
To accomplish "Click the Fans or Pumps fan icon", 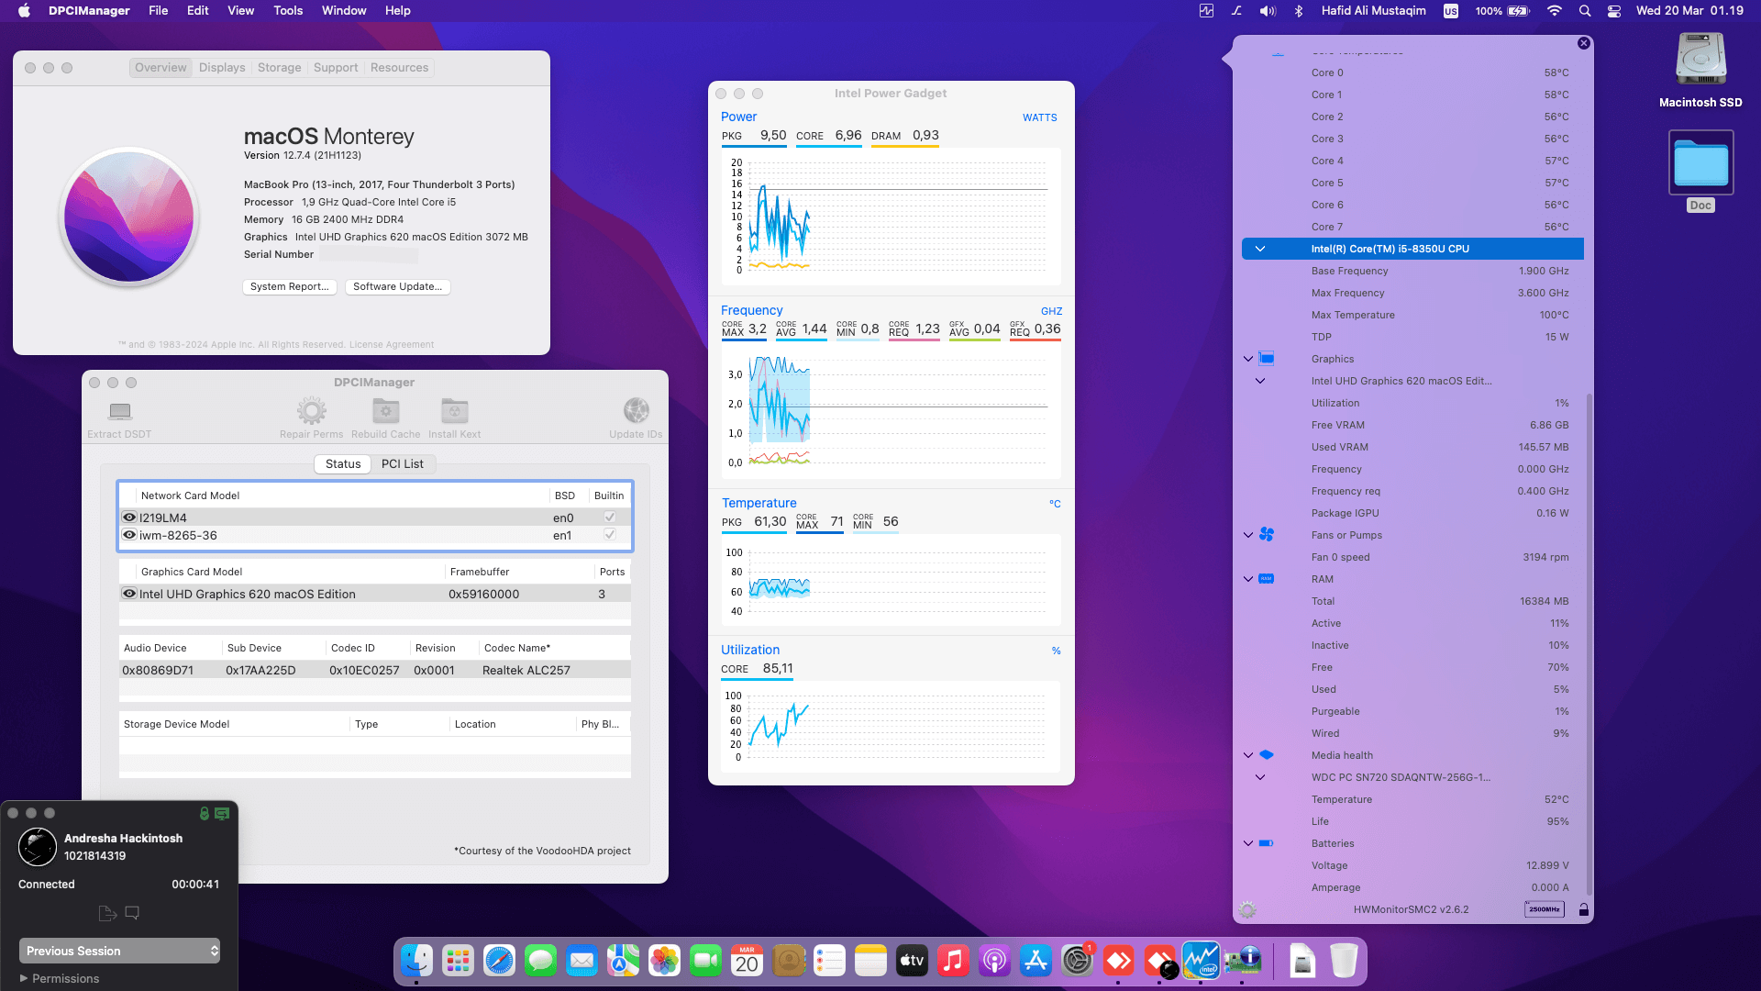I will pyautogui.click(x=1267, y=534).
